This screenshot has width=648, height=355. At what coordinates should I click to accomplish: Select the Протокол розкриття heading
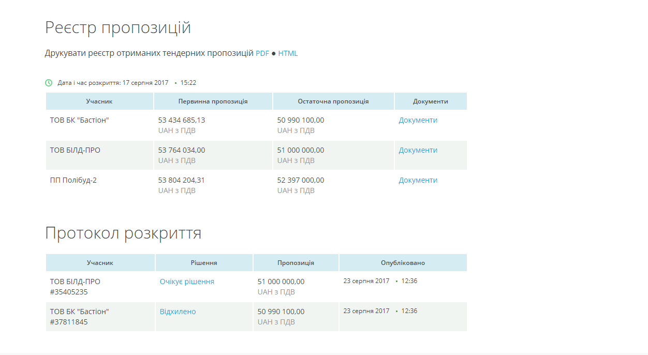click(123, 233)
